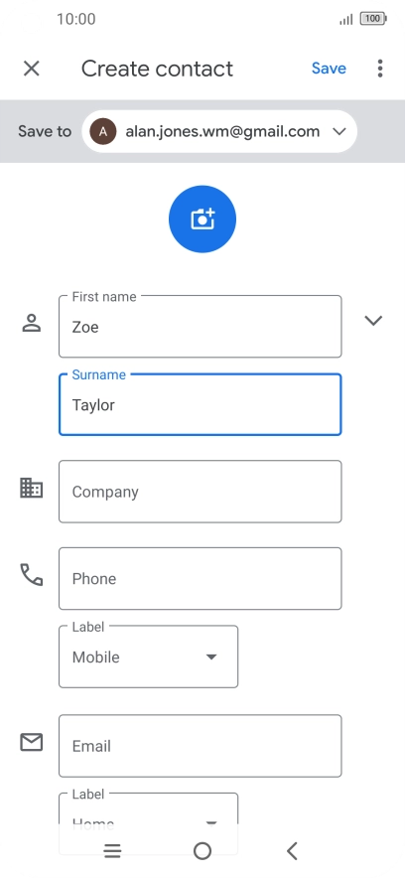Tap the person icon beside First name

point(32,323)
